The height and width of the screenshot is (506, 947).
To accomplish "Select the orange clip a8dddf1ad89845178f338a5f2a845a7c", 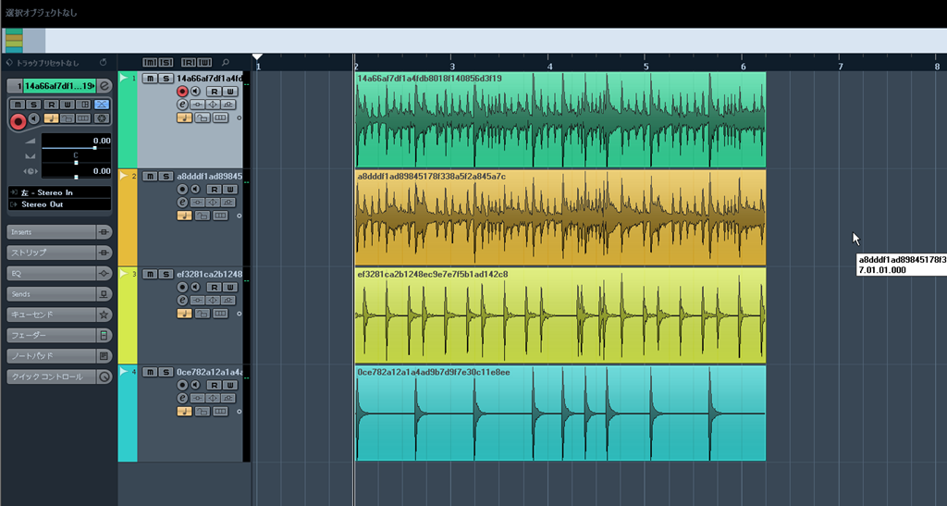I will click(560, 217).
